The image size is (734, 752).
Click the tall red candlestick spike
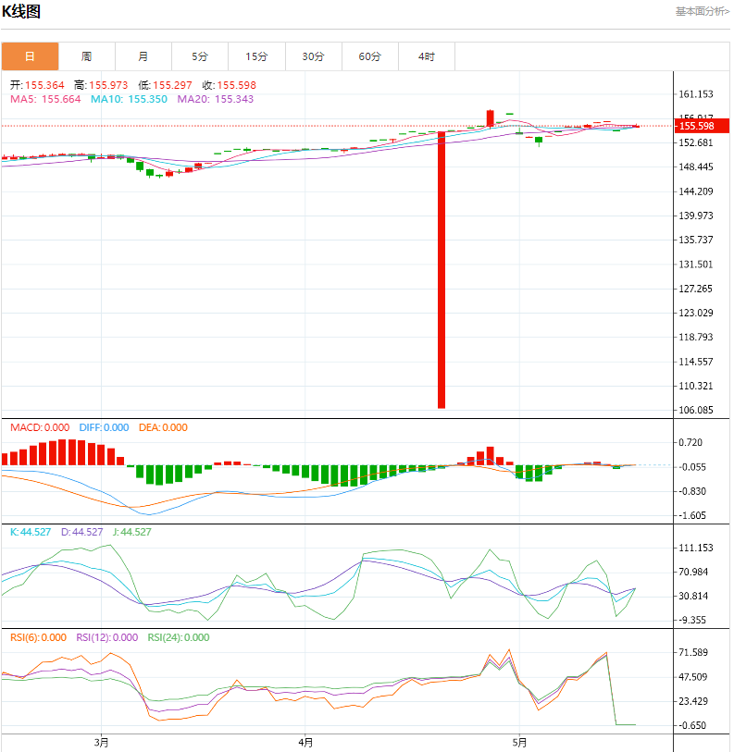click(x=442, y=269)
